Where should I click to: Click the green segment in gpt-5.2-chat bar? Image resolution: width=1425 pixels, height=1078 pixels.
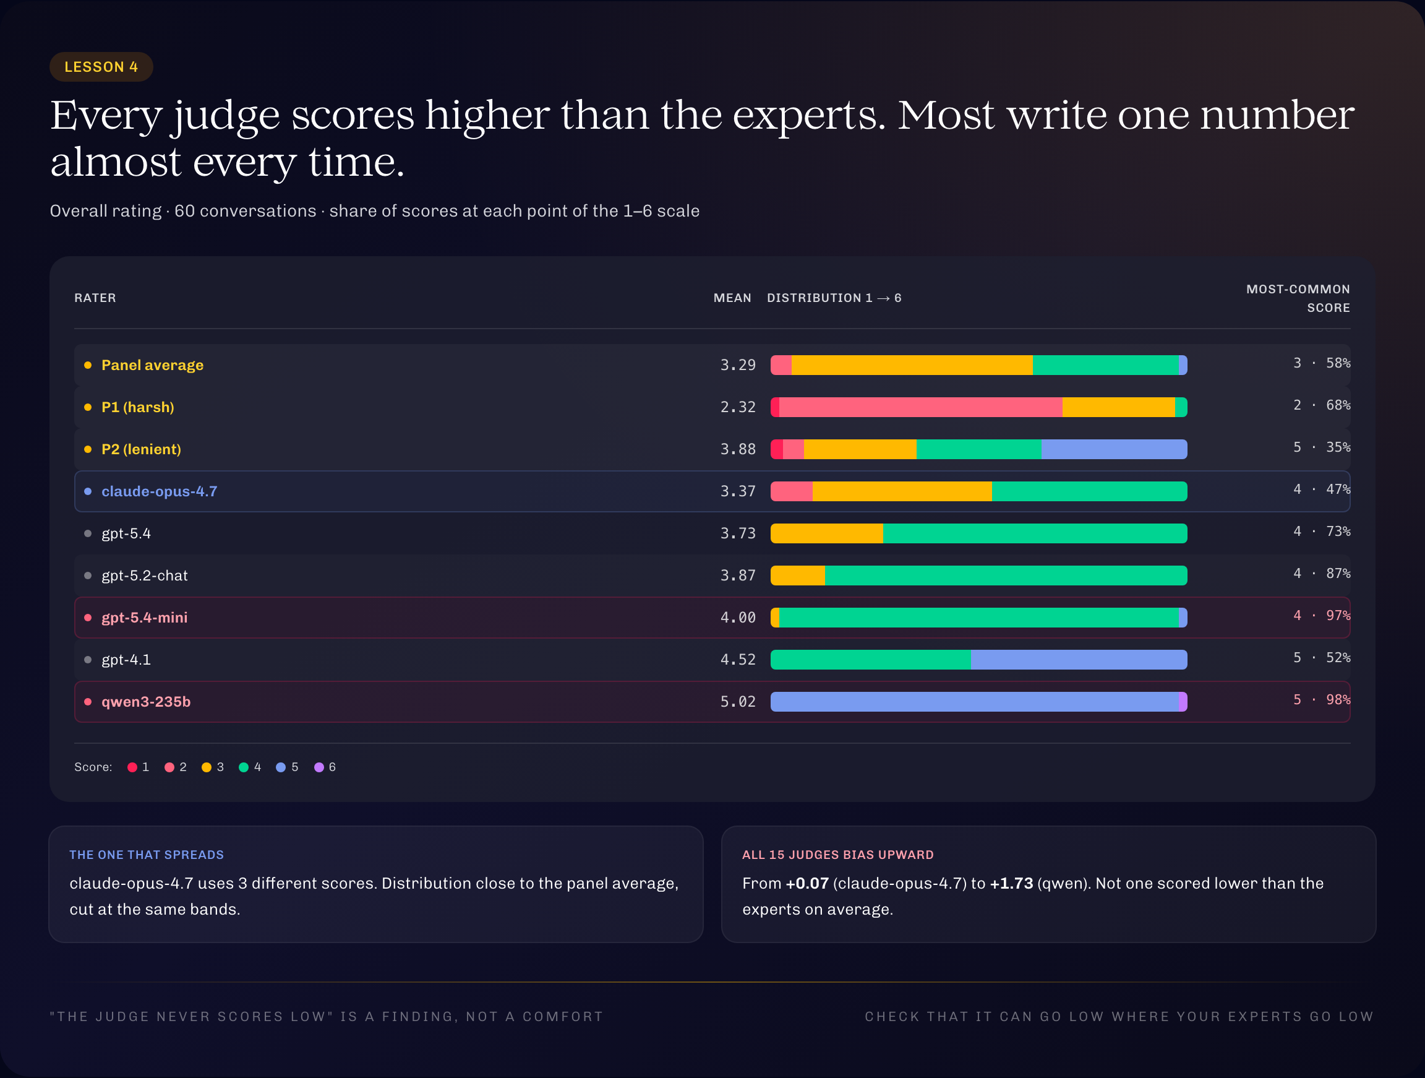coord(1006,575)
